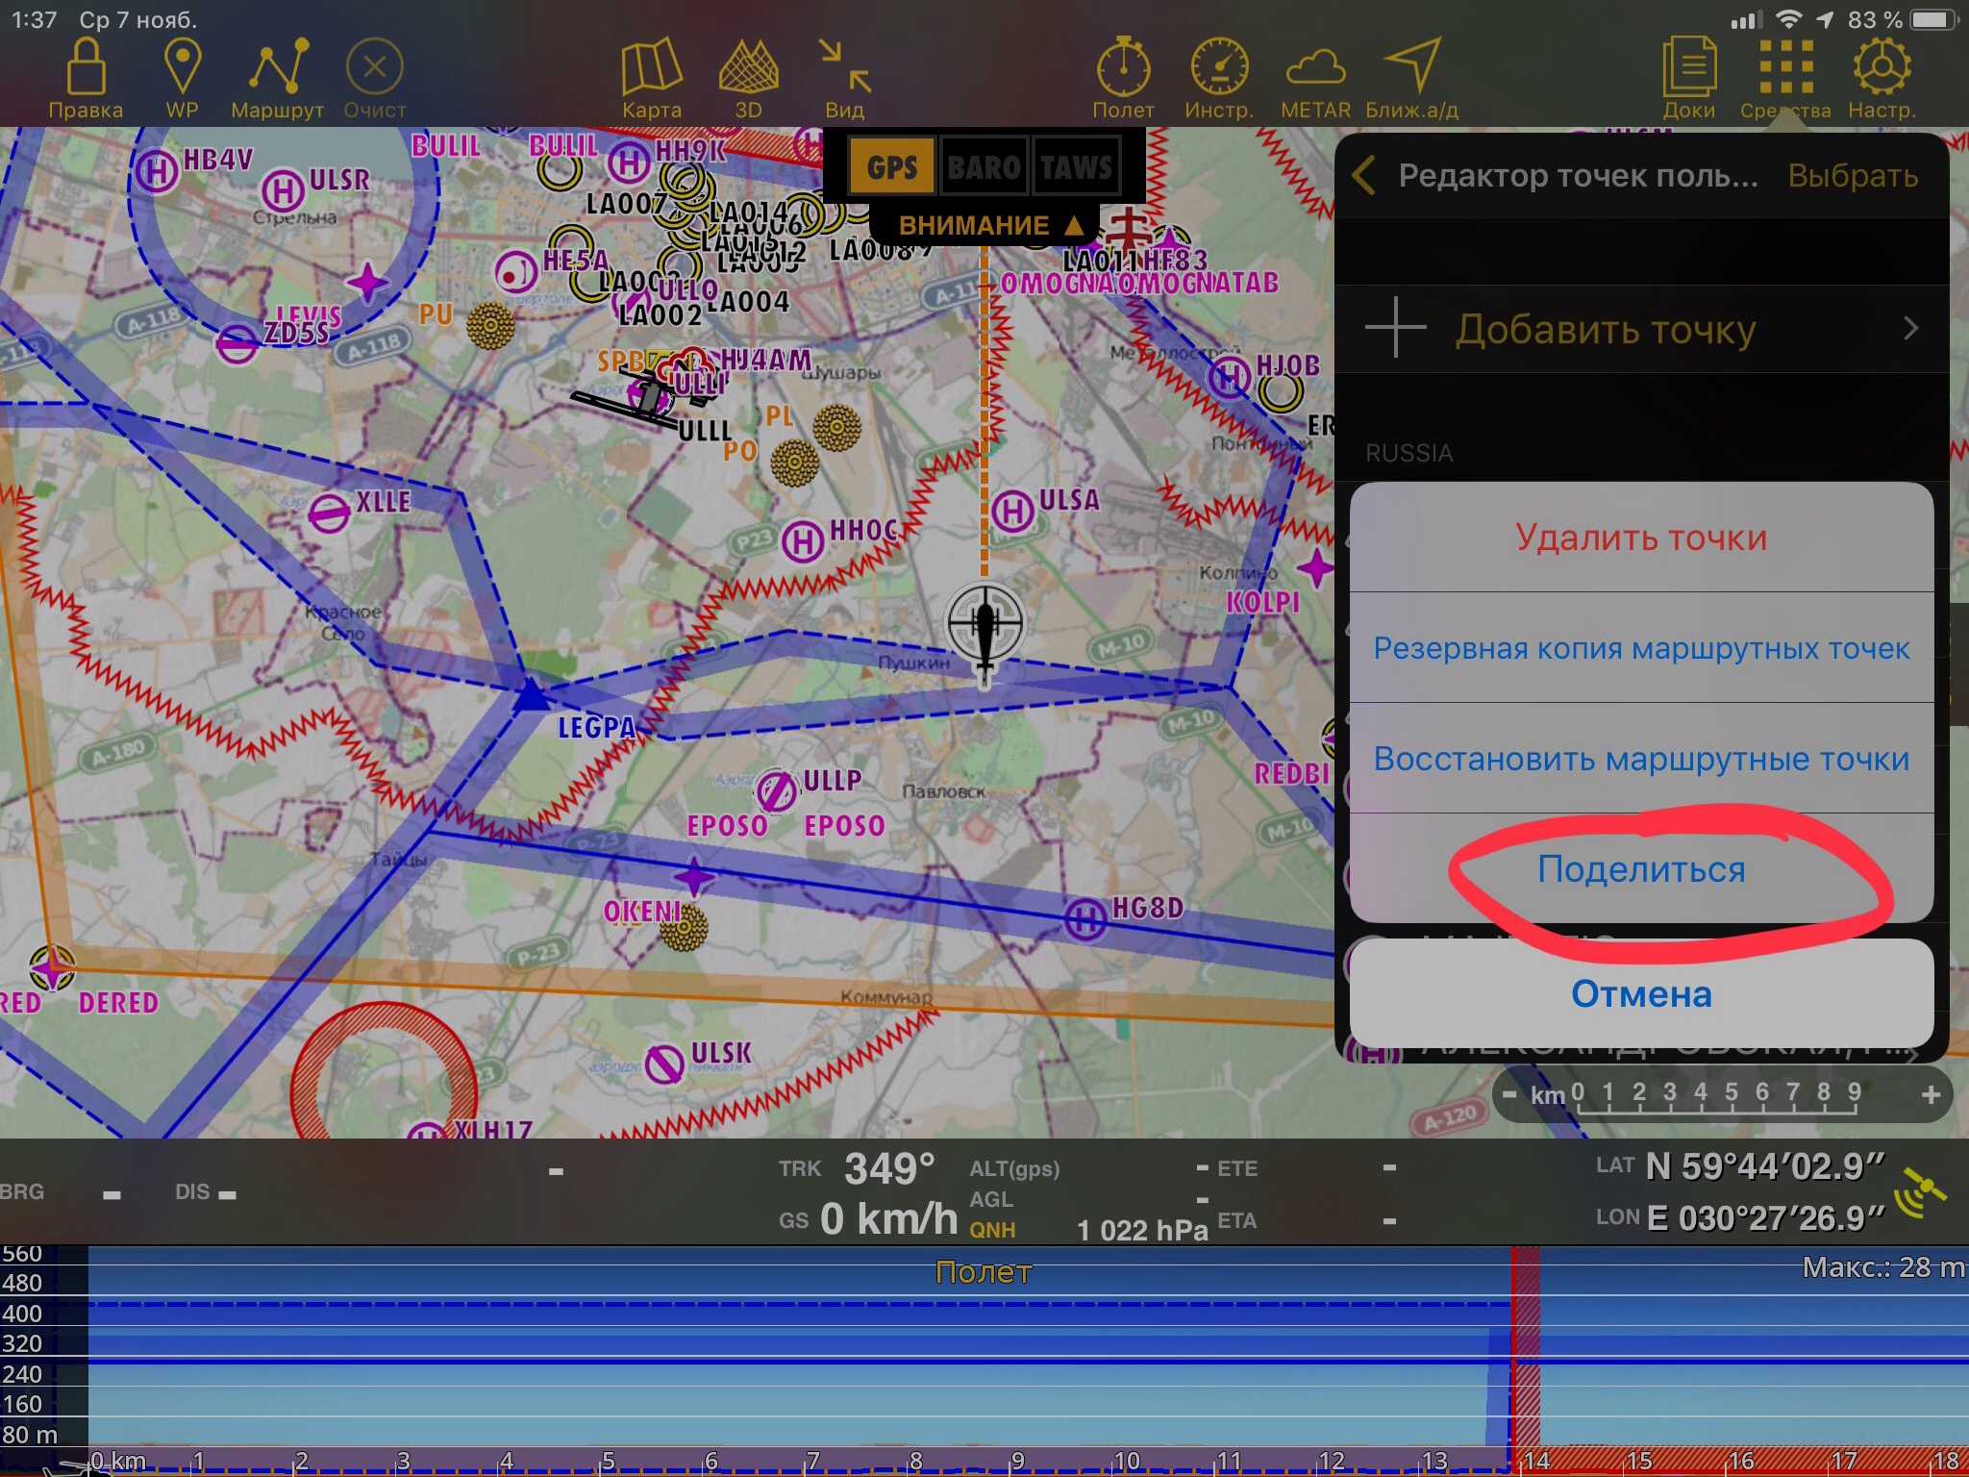The width and height of the screenshot is (1969, 1477).
Task: Open the Полет stopwatch tool
Action: 1123,69
